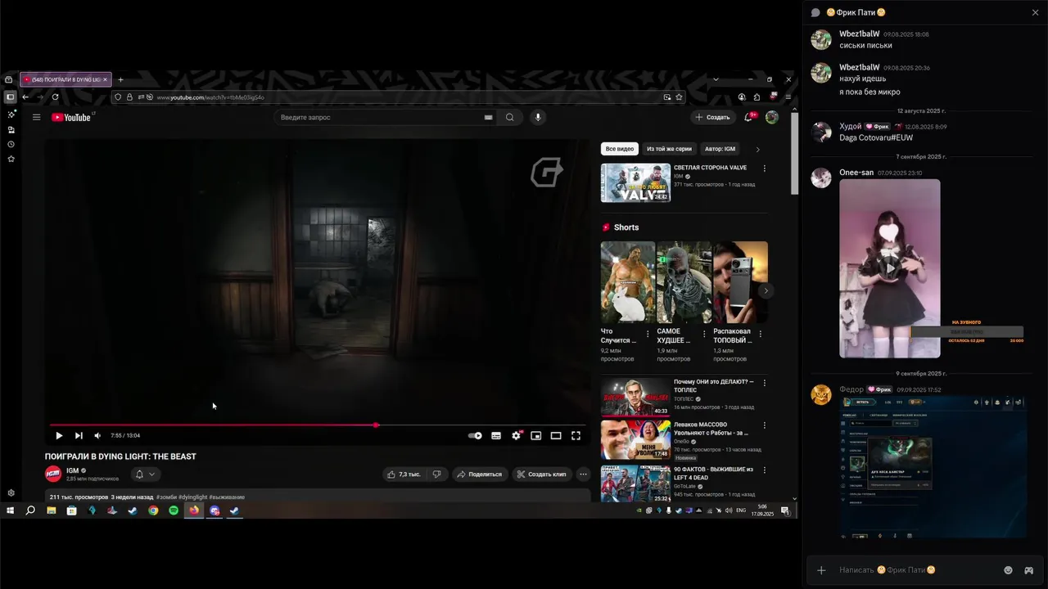Open options for Почему ОНИ это ДЕЛАЮТ video
The image size is (1048, 589).
click(x=765, y=382)
